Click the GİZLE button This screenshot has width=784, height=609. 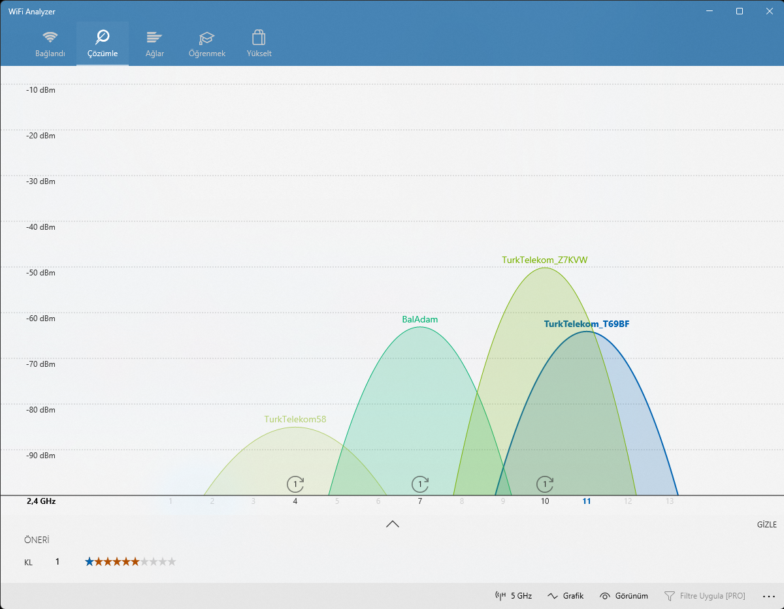pos(766,525)
